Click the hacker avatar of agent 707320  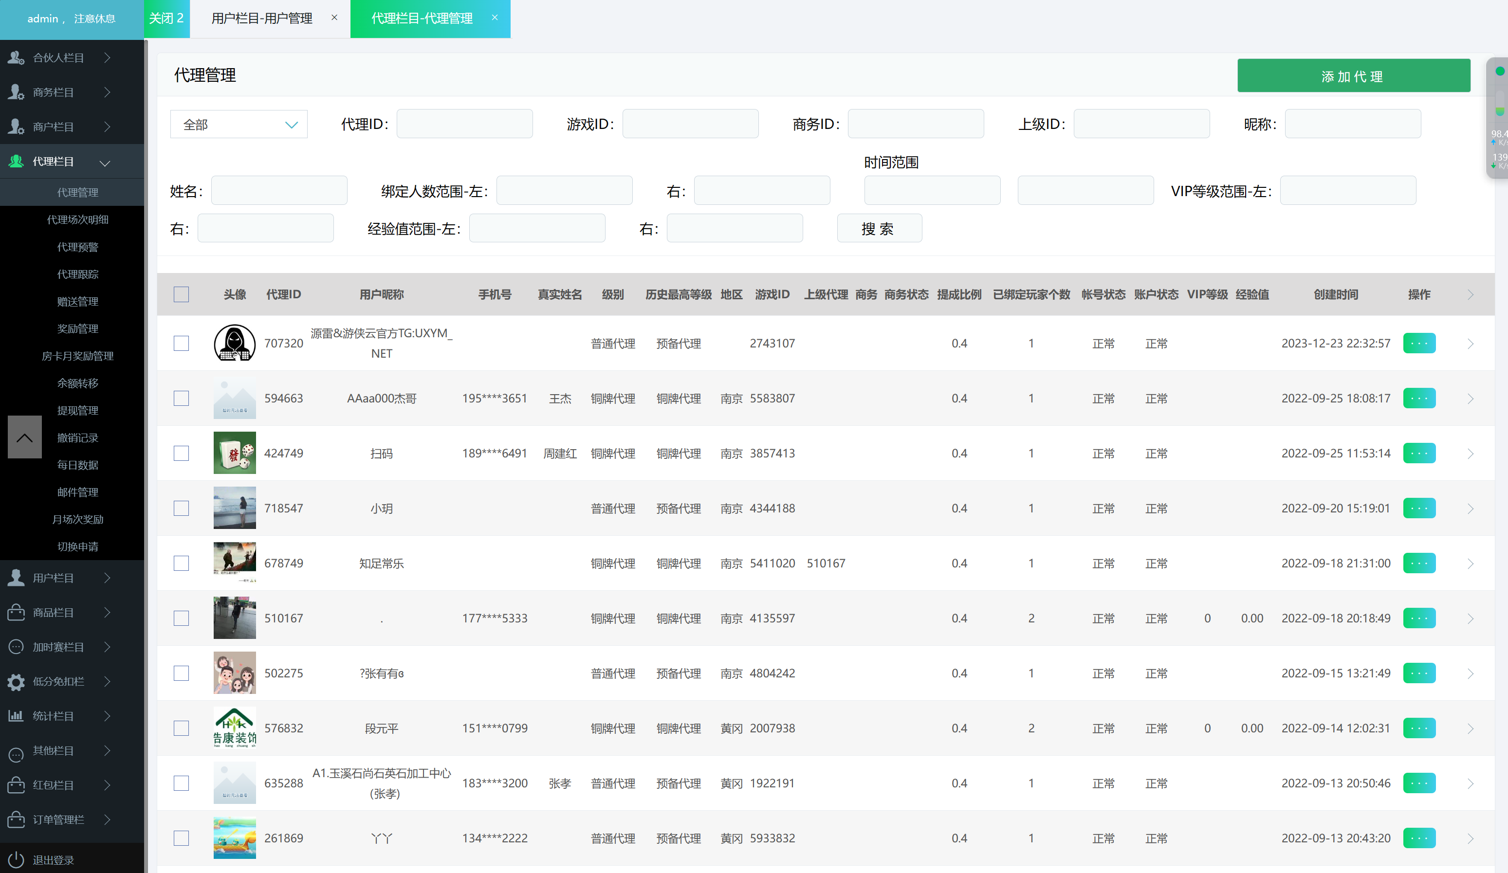[x=235, y=344]
